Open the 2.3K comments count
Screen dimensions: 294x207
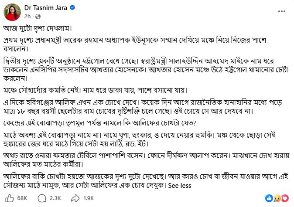tap(55, 198)
